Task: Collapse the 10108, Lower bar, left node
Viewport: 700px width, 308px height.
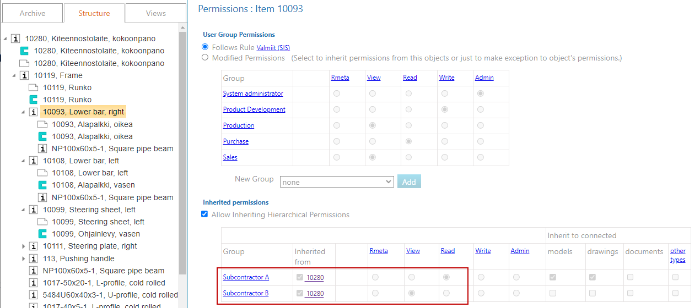Action: pos(24,161)
